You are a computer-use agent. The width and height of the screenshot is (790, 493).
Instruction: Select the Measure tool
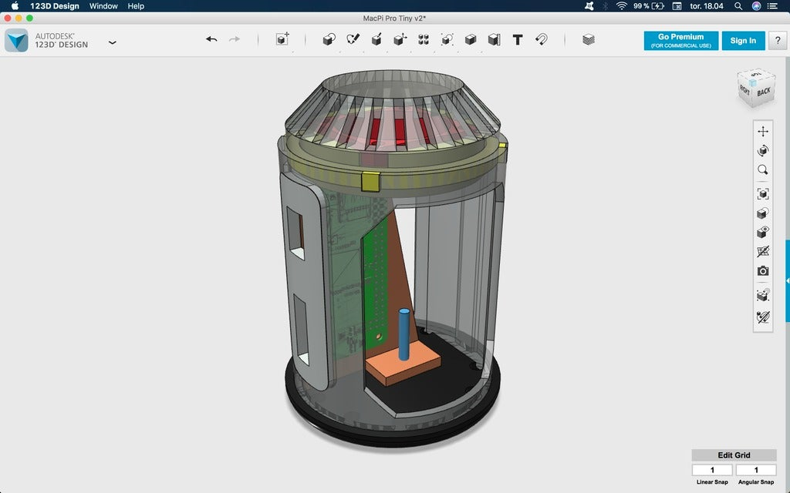[x=495, y=39]
